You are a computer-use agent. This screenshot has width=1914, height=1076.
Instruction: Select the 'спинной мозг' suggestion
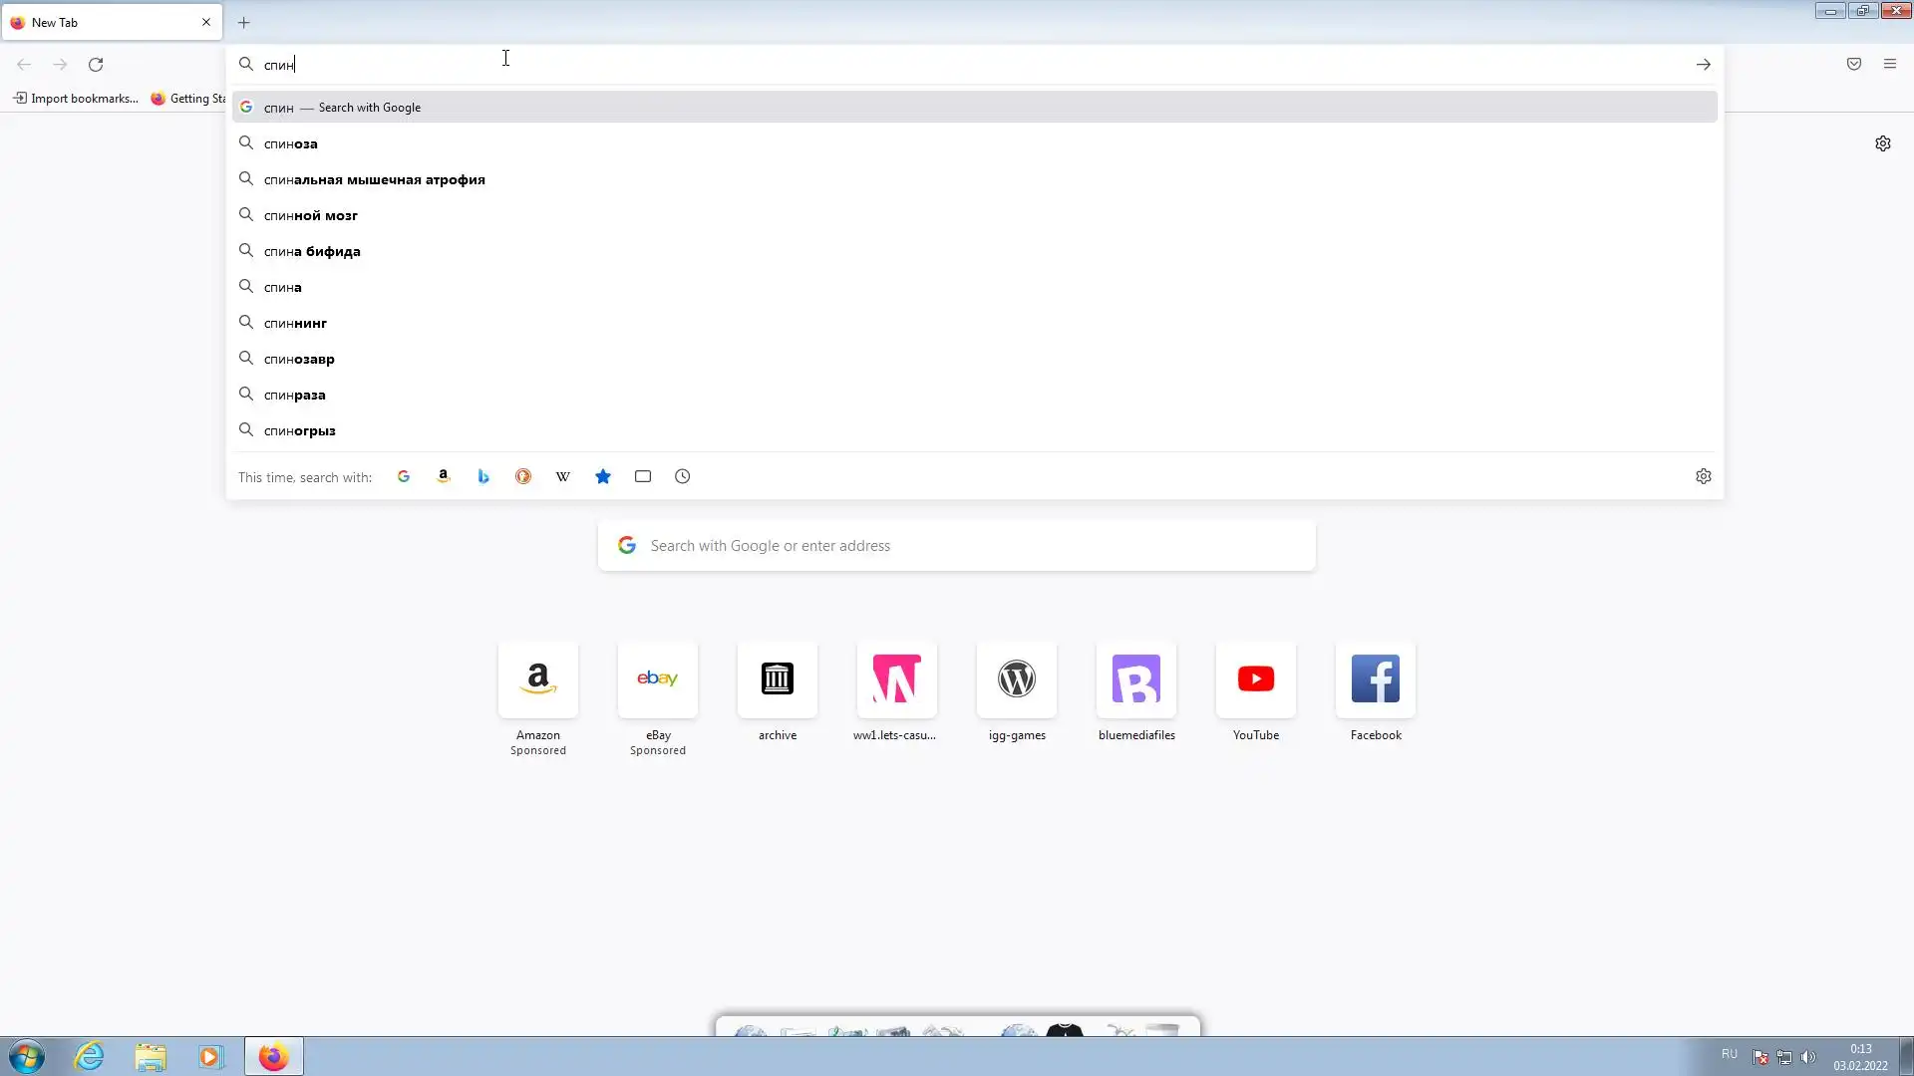pyautogui.click(x=311, y=215)
